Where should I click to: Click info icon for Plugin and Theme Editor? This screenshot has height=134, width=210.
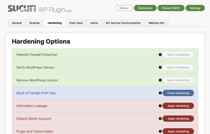[x=160, y=131]
